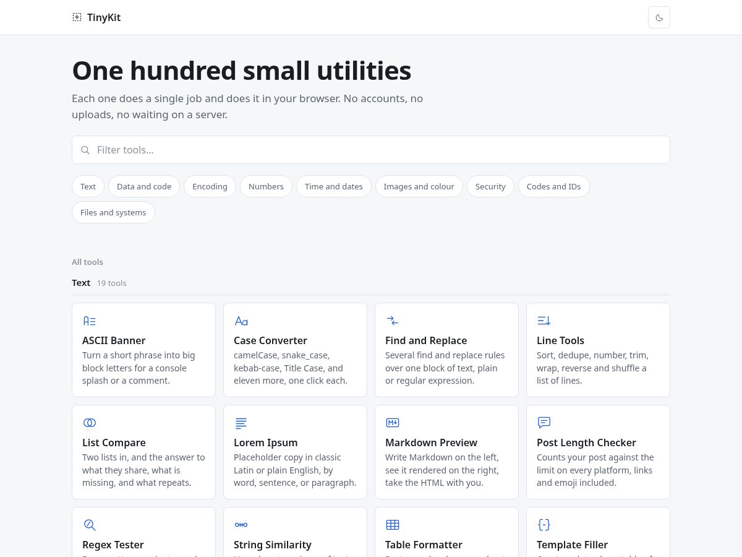Click the Table Formatter grid icon

click(x=393, y=525)
